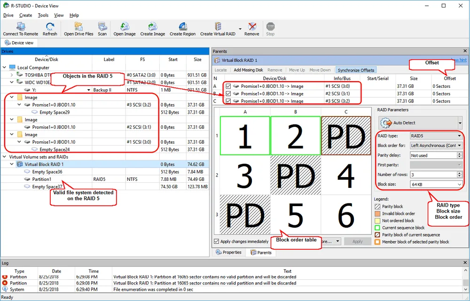
Task: Click the Move Up button
Action: 297,70
